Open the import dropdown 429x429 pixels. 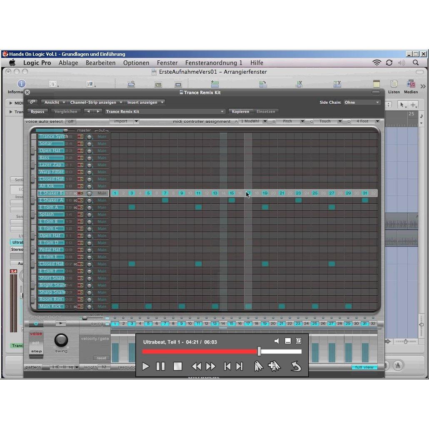[124, 121]
